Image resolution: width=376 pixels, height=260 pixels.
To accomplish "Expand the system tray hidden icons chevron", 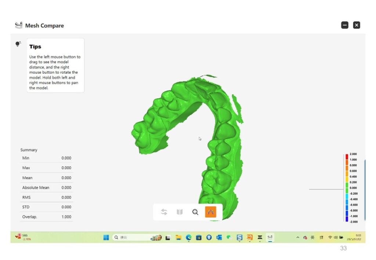I will click(298, 237).
